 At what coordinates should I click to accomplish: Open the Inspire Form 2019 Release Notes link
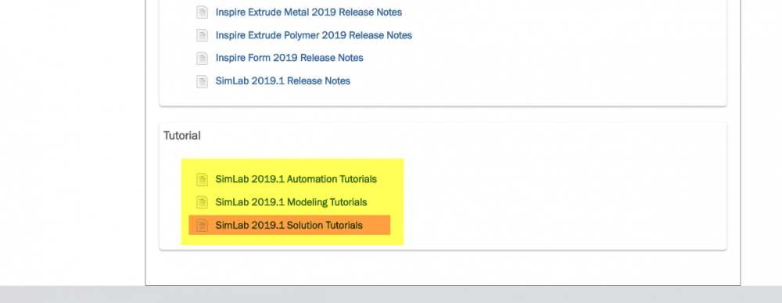point(289,58)
